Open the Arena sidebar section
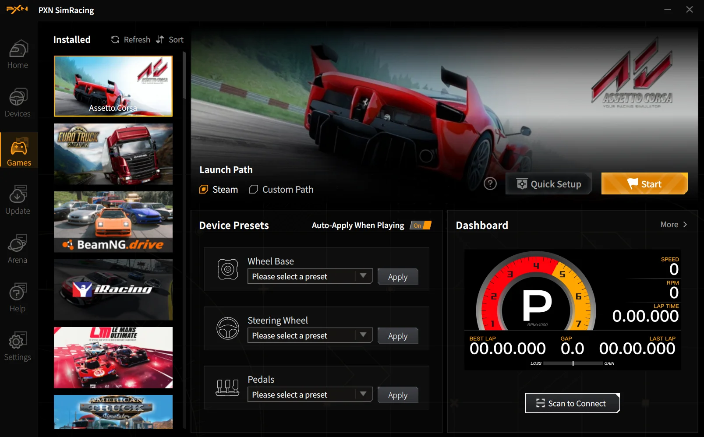Screen dimensions: 704x437 click(x=18, y=249)
